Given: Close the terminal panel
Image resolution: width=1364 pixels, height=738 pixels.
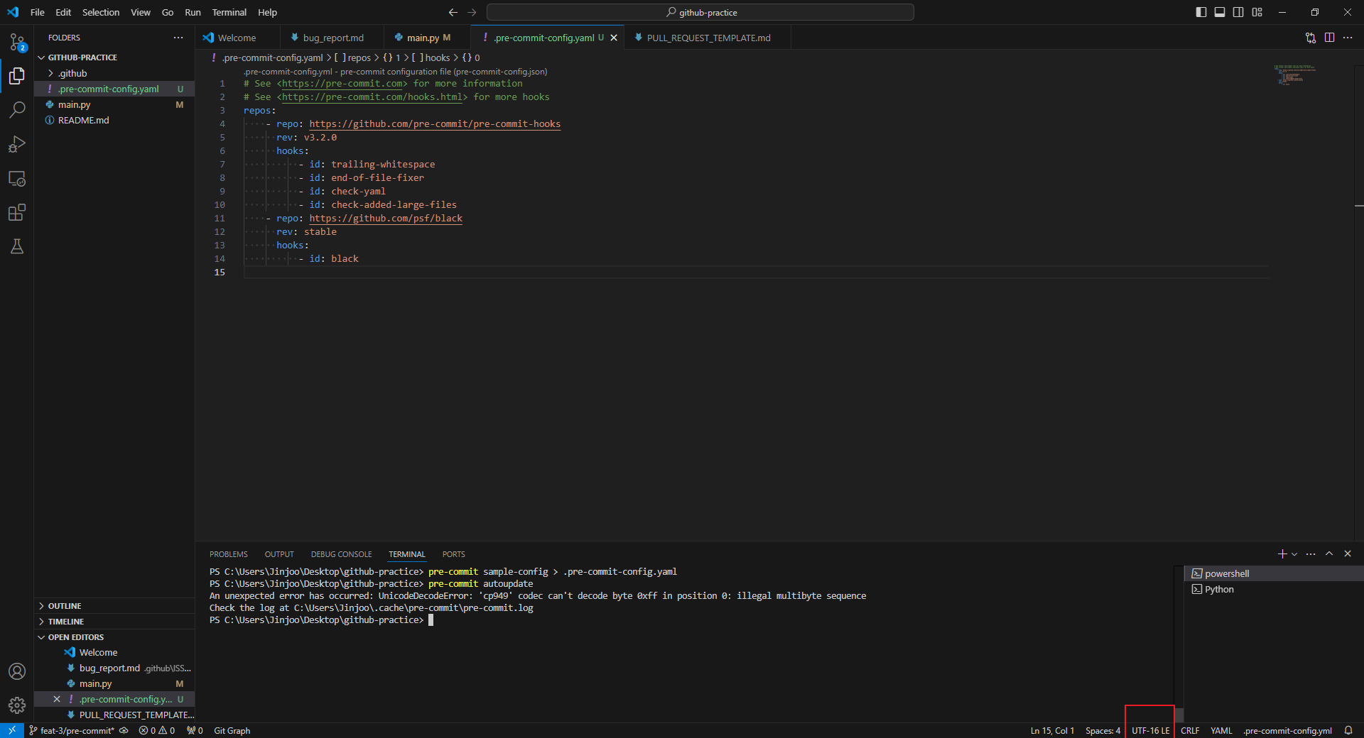Looking at the screenshot, I should point(1348,553).
